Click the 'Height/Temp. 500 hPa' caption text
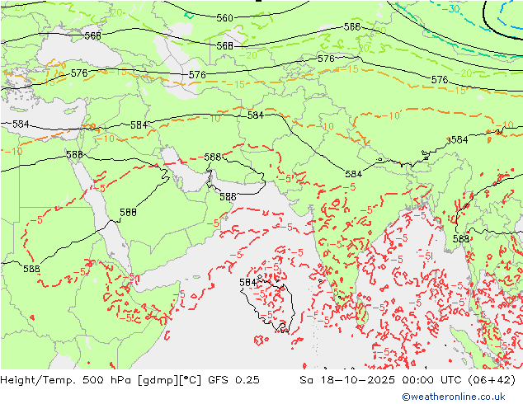Viewport: 523px width, 404px height. tap(67, 380)
